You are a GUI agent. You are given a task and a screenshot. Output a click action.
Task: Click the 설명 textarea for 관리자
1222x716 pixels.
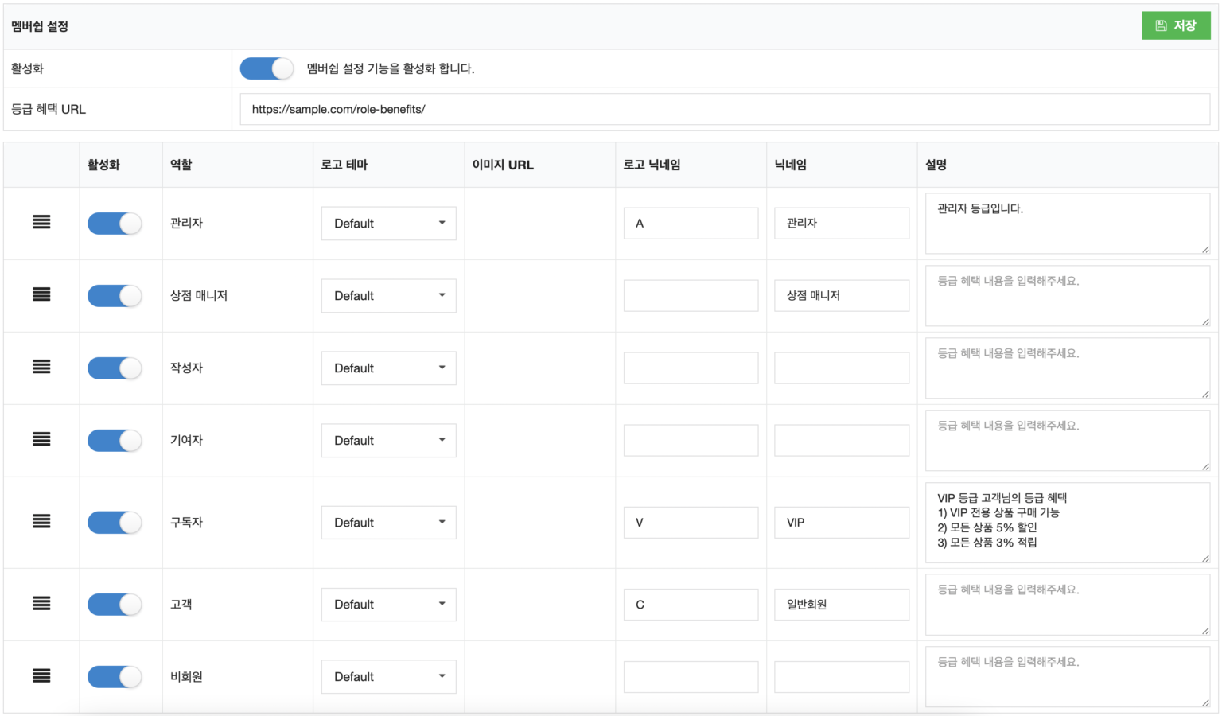point(1066,224)
